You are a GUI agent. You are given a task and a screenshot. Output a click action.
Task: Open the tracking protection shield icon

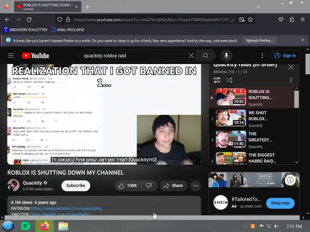pos(60,20)
